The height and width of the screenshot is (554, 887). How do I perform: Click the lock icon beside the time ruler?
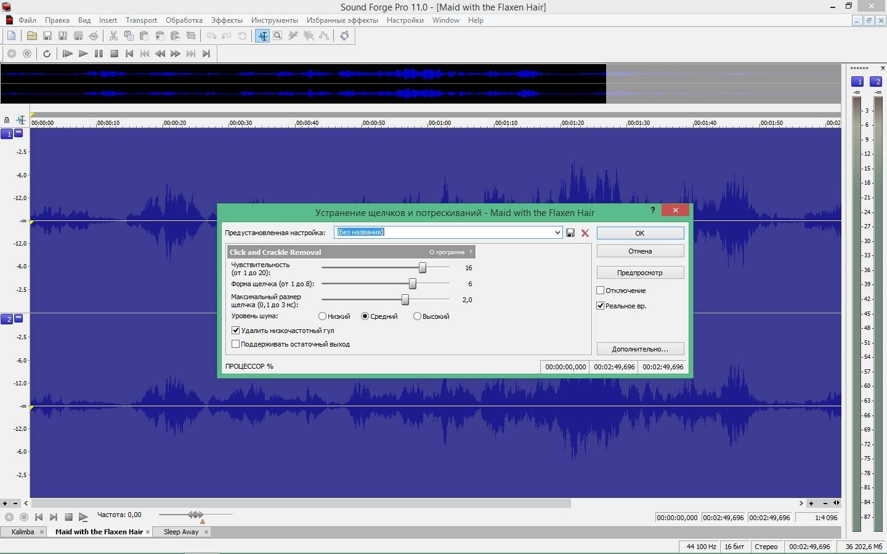tap(7, 120)
